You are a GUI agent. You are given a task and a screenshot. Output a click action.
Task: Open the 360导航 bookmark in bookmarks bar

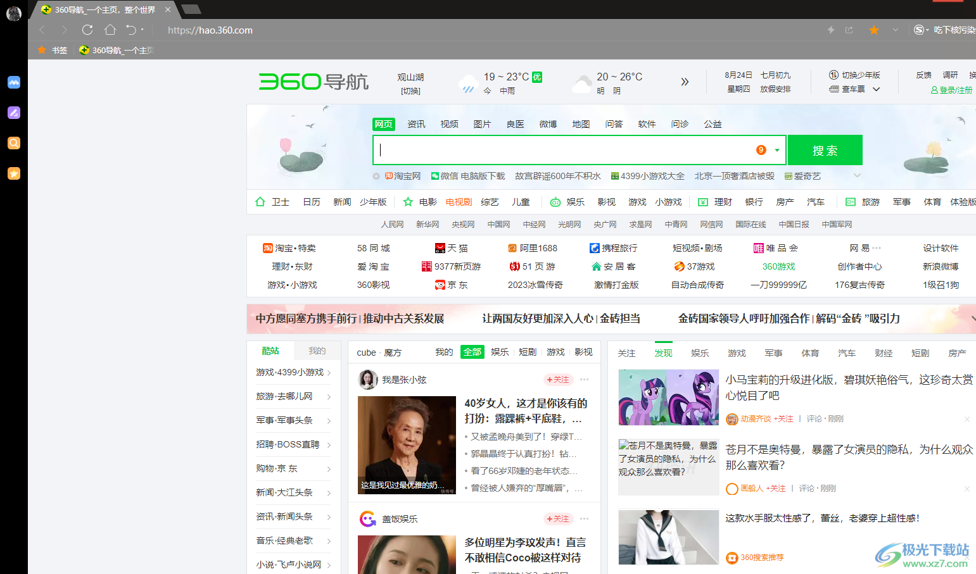[x=117, y=50]
